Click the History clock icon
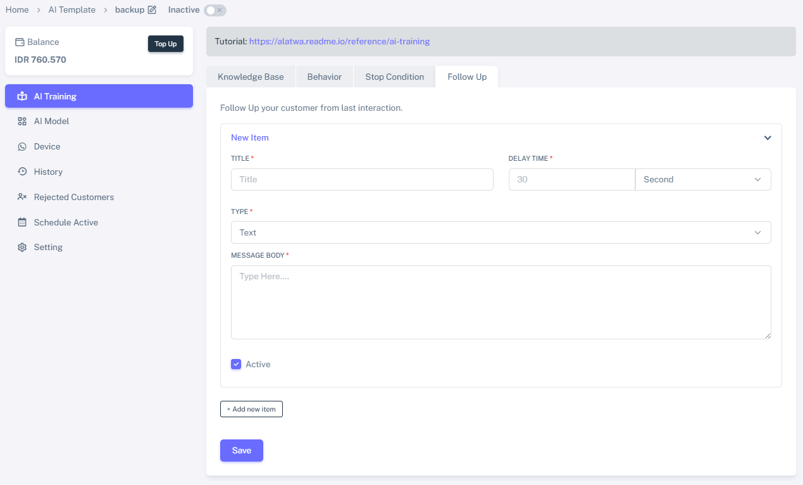 22,172
